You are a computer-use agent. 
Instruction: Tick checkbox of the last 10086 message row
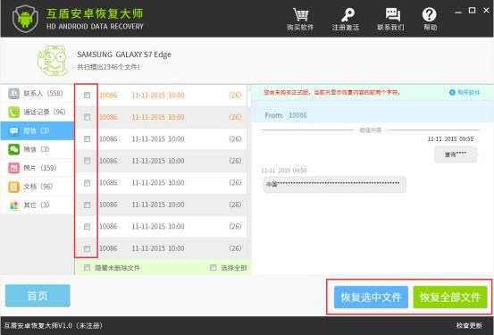88,248
